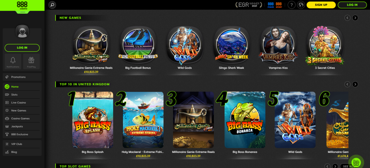Open the search magnifier icon

pyautogui.click(x=52, y=5)
